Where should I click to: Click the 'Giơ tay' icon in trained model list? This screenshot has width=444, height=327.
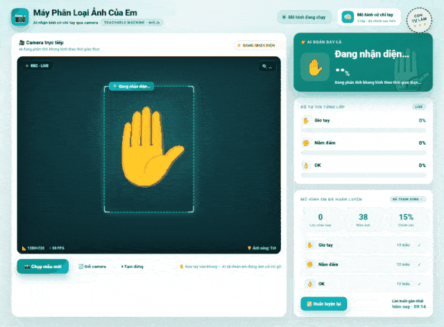click(x=310, y=245)
